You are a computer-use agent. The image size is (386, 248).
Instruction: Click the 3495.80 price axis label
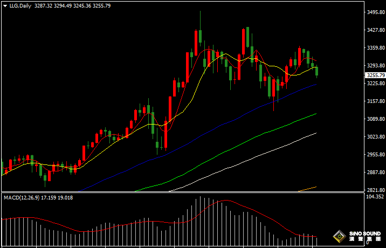(x=374, y=12)
